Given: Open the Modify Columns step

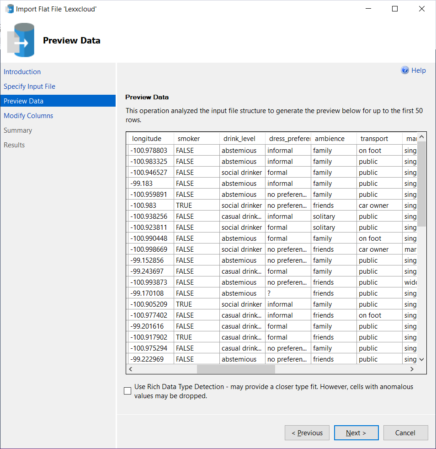Looking at the screenshot, I should (x=28, y=116).
